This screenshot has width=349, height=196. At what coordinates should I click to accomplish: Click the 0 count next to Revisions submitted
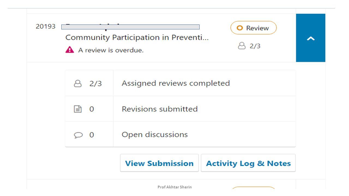click(92, 109)
